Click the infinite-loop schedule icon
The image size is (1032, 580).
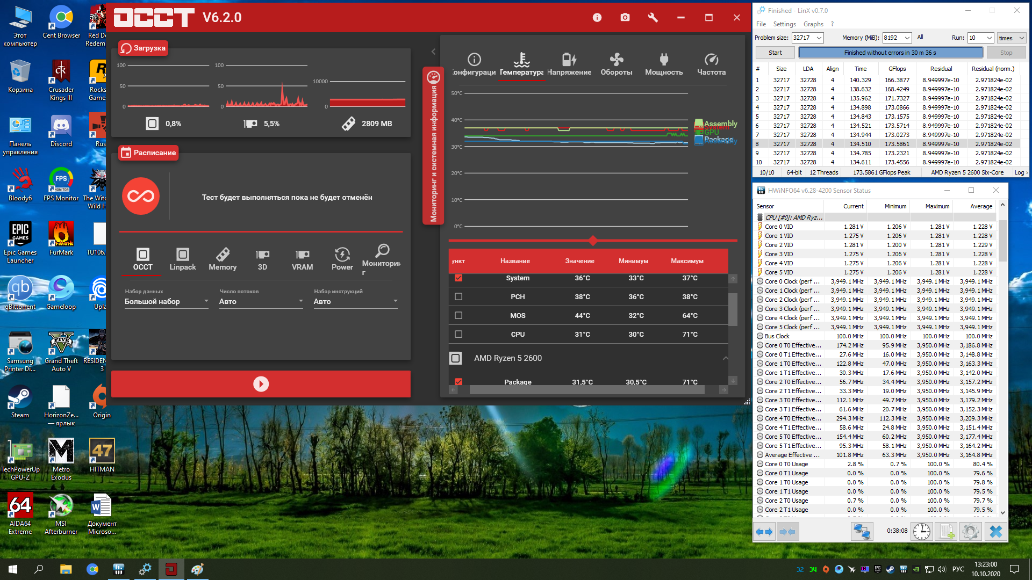(x=141, y=196)
